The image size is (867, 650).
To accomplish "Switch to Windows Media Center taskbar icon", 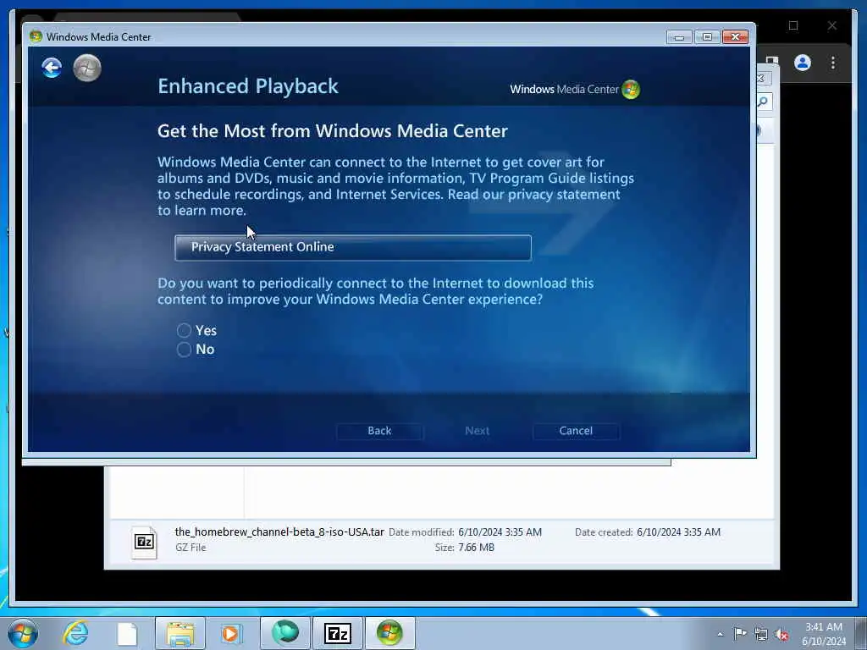I will tap(389, 633).
